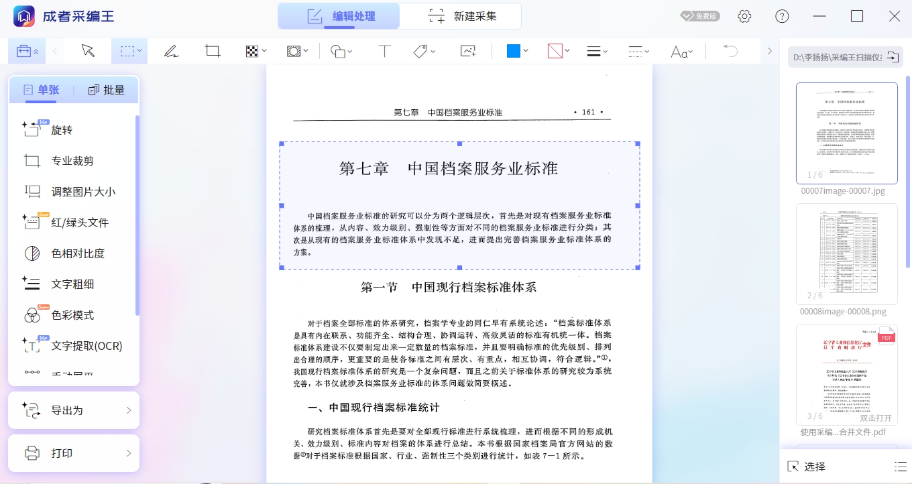Open the list view menu icon at bottom right
This screenshot has width=912, height=484.
tap(900, 467)
